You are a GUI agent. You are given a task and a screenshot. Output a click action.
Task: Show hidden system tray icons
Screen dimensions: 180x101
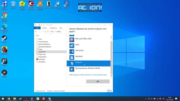point(146,99)
